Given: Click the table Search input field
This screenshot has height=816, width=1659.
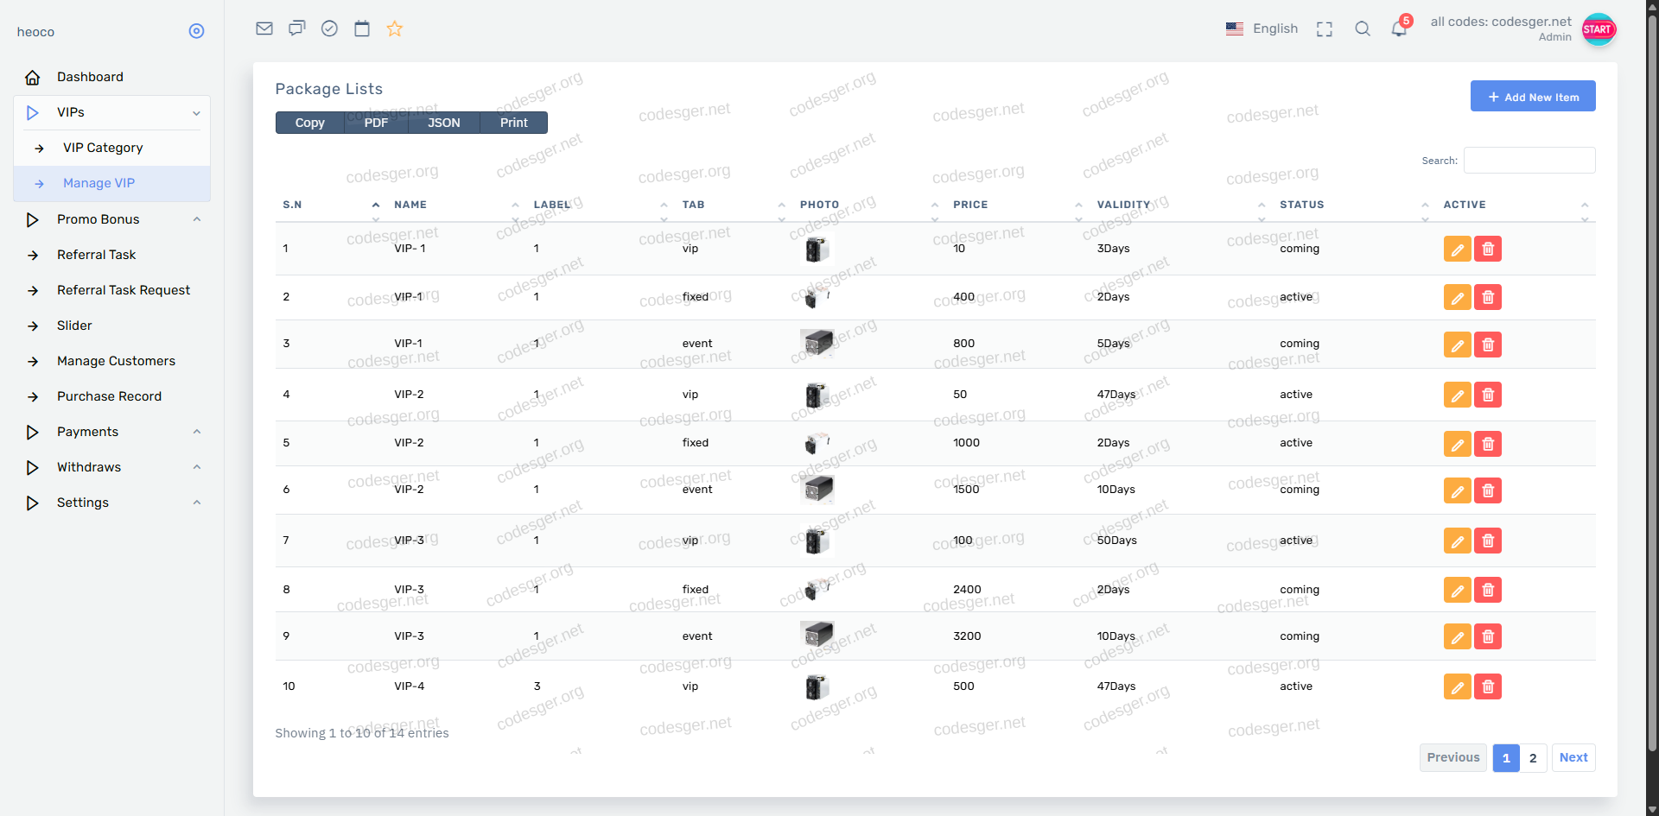Looking at the screenshot, I should (x=1529, y=161).
